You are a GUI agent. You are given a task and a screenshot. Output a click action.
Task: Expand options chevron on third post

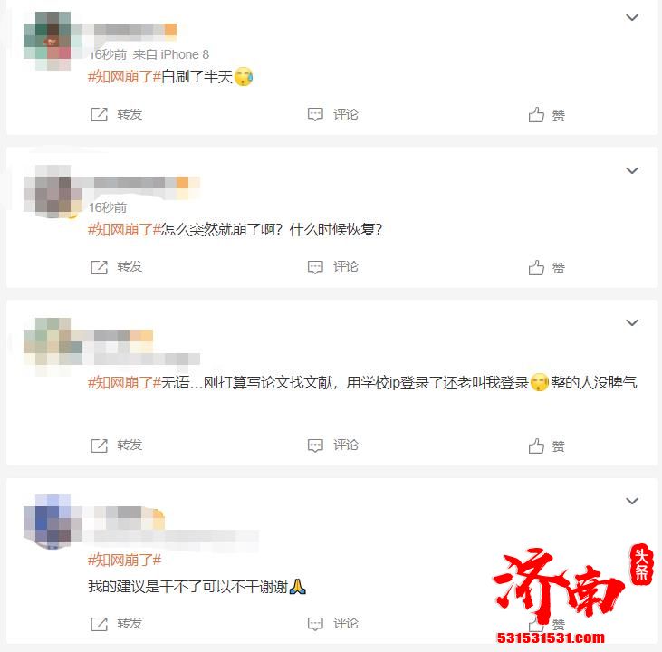[x=631, y=323]
